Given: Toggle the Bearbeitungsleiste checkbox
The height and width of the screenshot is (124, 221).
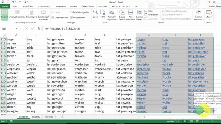Looking at the screenshot, I should click(71, 12).
